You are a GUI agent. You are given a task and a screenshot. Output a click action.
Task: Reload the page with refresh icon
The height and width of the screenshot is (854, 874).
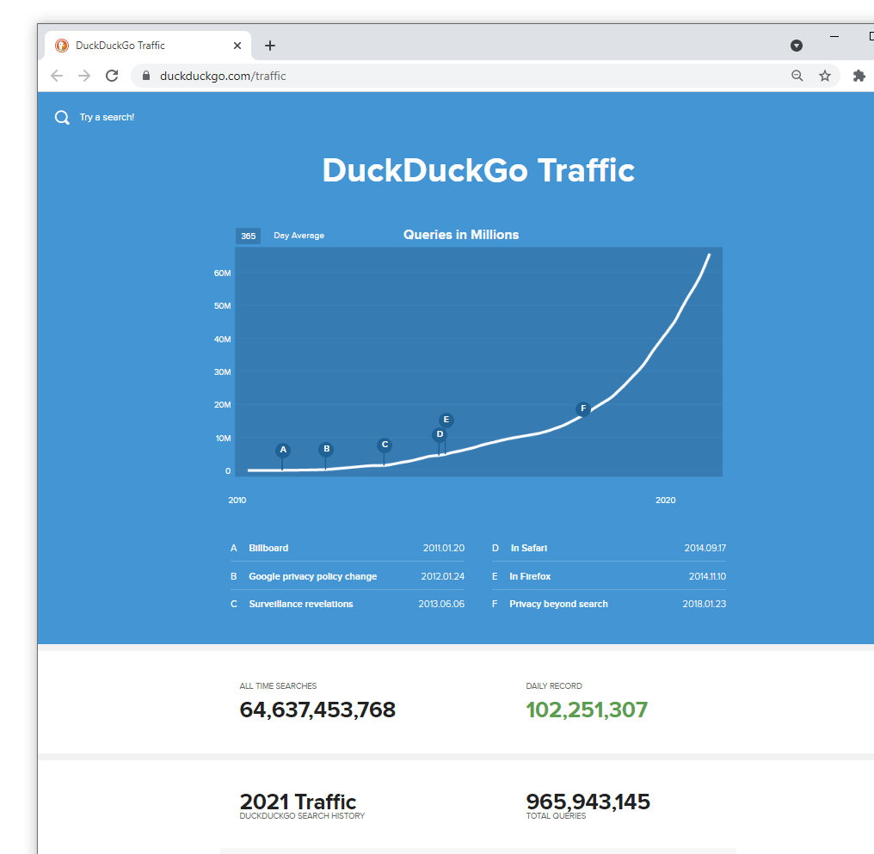[112, 76]
